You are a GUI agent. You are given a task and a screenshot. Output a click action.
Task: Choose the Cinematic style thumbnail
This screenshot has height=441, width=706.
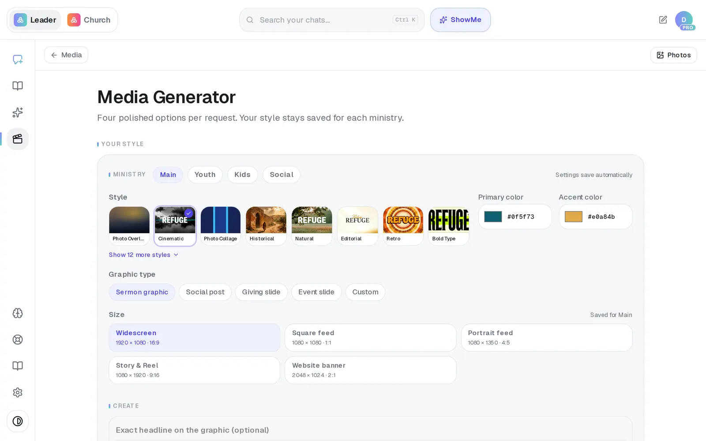[175, 226]
